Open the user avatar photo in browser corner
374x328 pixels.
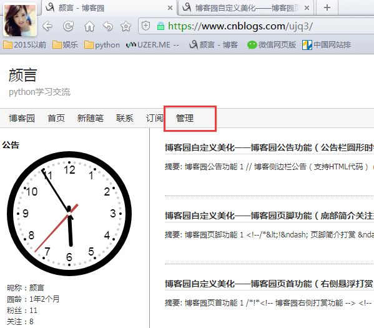20,20
